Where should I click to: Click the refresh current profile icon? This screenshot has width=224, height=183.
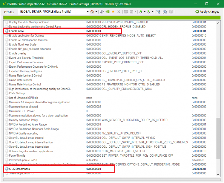102,12
